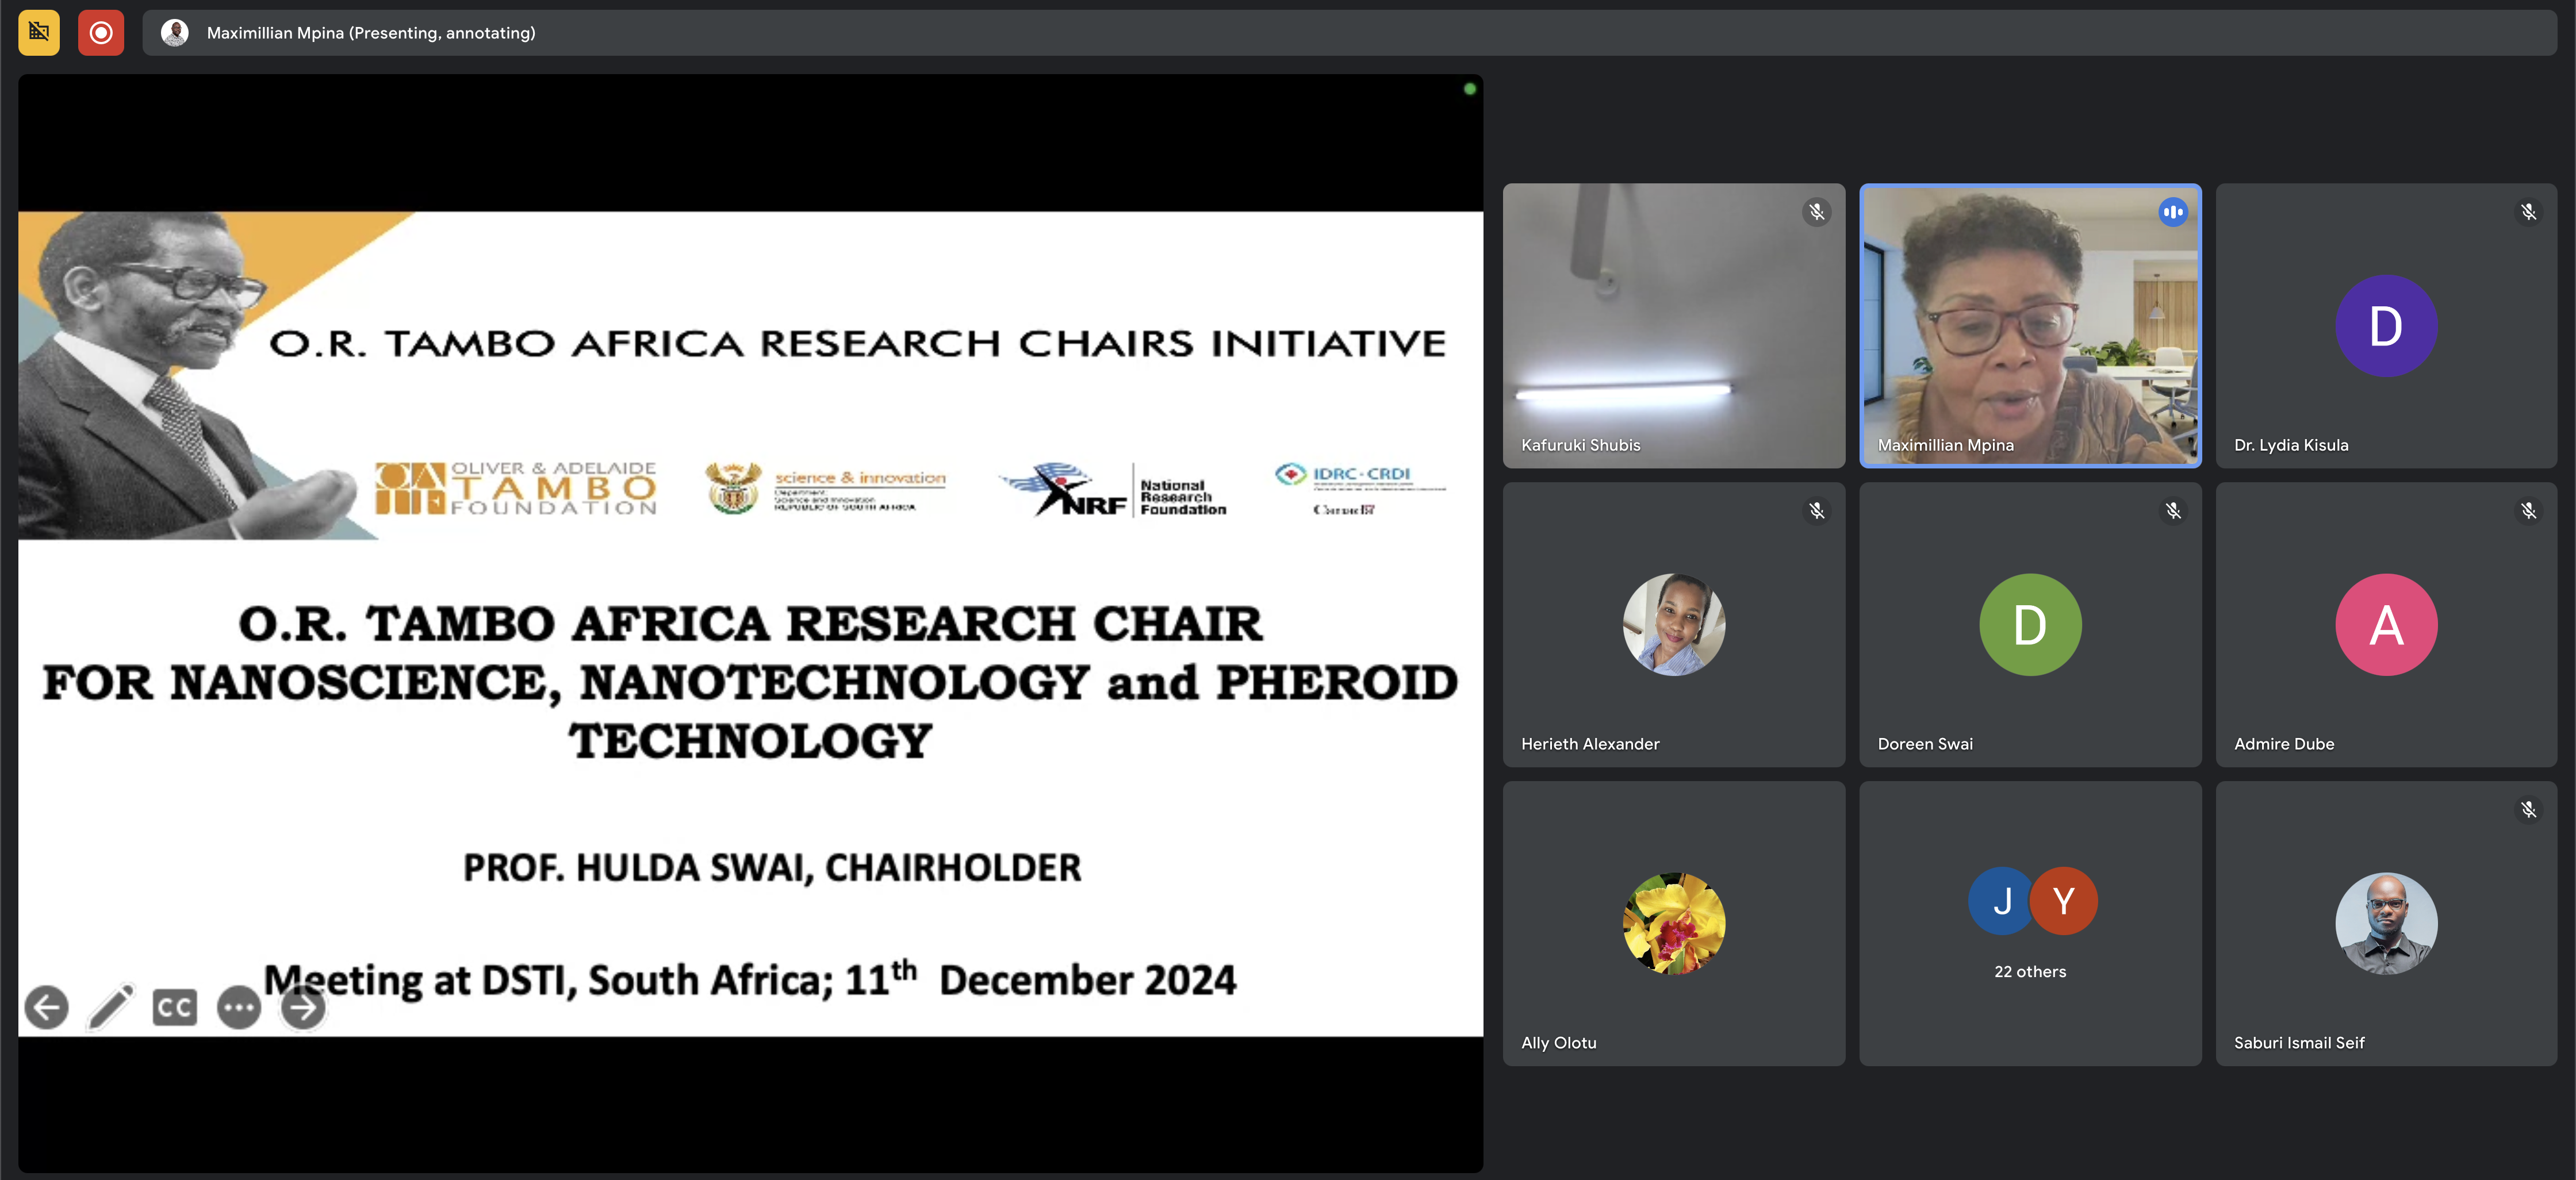
Task: Click the red Y avatar in others tile
Action: pos(2064,901)
